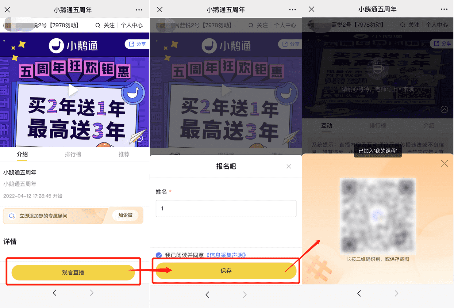454x308 pixels.
Task: Click the forward arrow in the right screen
Action: [x=396, y=294]
